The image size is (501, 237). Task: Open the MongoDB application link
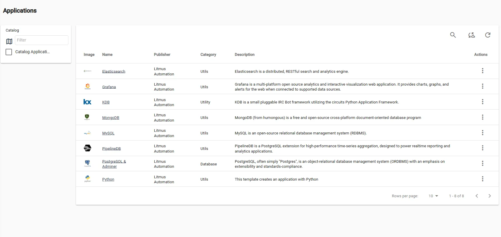111,118
